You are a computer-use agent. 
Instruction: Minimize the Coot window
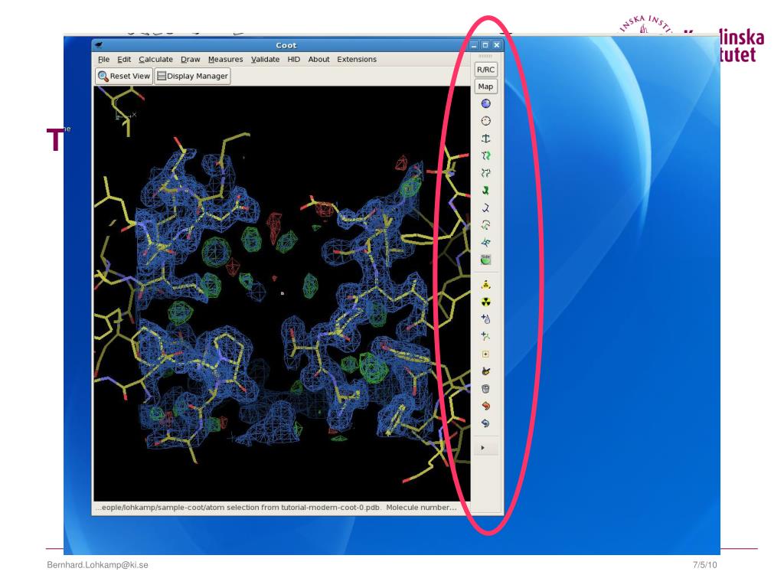click(474, 45)
